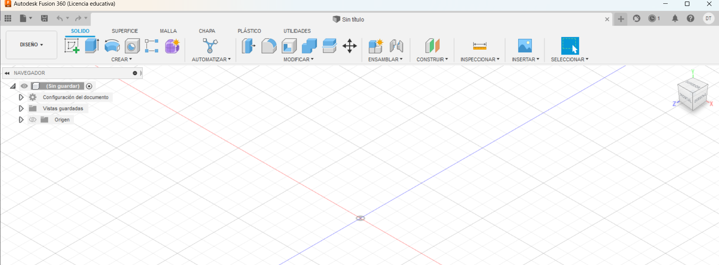Switch to the MALLA tab
This screenshot has width=719, height=265.
(x=168, y=31)
